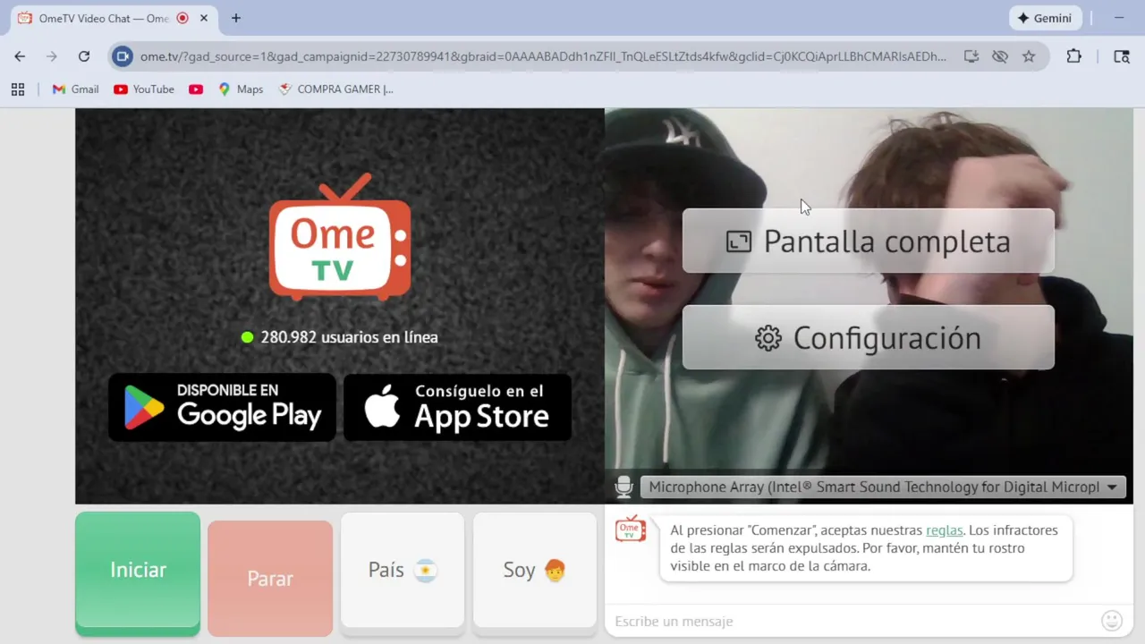The image size is (1145, 644).
Task: Click the camera site-info icon in address bar
Action: 123,56
